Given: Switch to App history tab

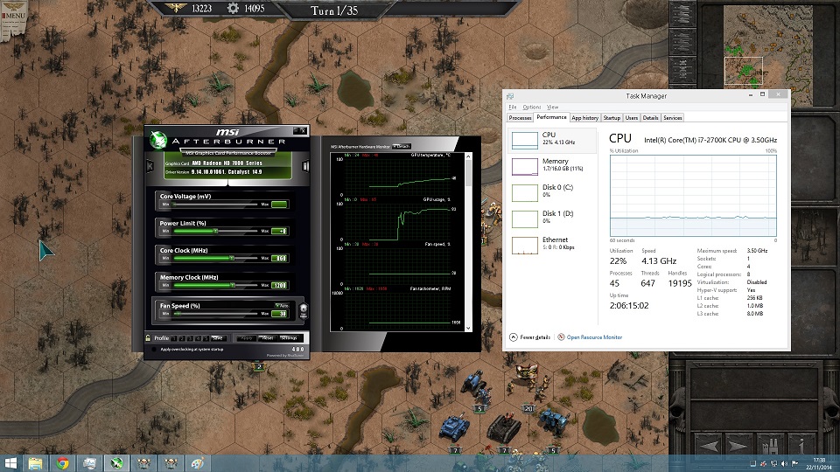Looking at the screenshot, I should point(584,118).
